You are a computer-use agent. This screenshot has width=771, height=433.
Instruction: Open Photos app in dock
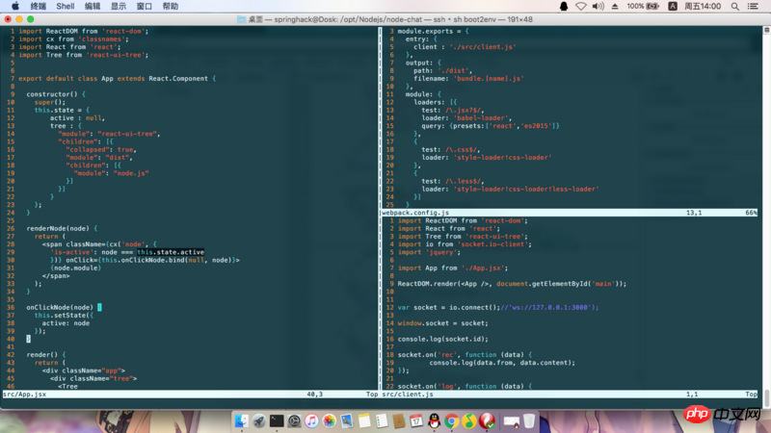330,421
